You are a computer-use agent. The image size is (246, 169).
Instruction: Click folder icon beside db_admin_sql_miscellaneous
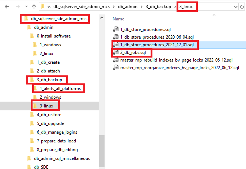click(x=29, y=158)
